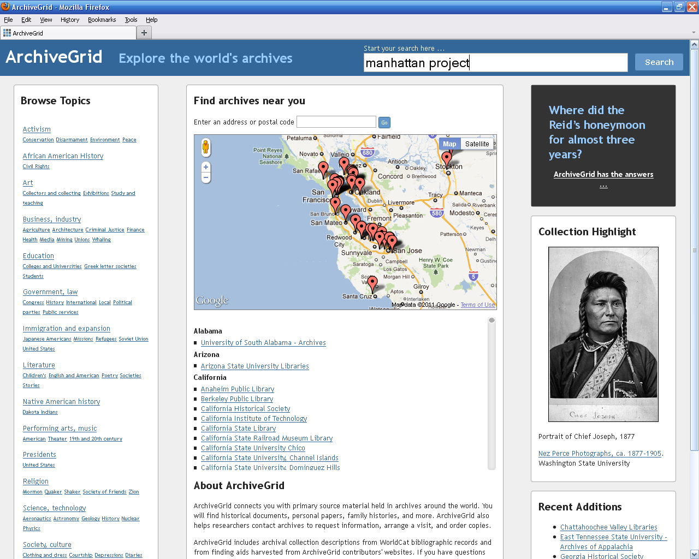This screenshot has width=699, height=559.
Task: Open the Arizona State University Libraries link
Action: tap(255, 366)
